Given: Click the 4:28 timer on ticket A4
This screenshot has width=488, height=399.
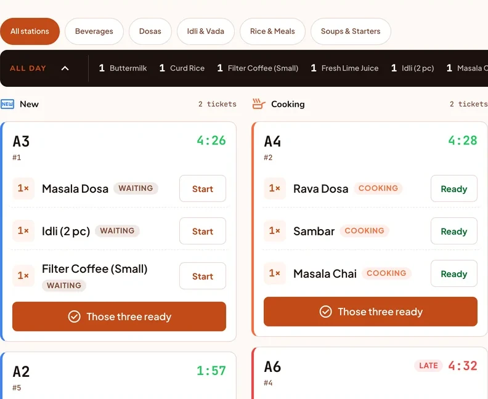Looking at the screenshot, I should click(463, 140).
